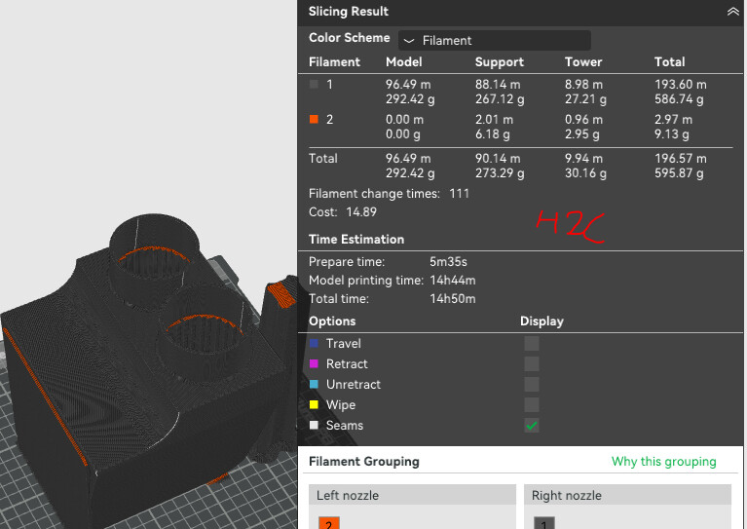The width and height of the screenshot is (747, 529).
Task: Select filament 2 chip under Left nozzle
Action: 329,523
